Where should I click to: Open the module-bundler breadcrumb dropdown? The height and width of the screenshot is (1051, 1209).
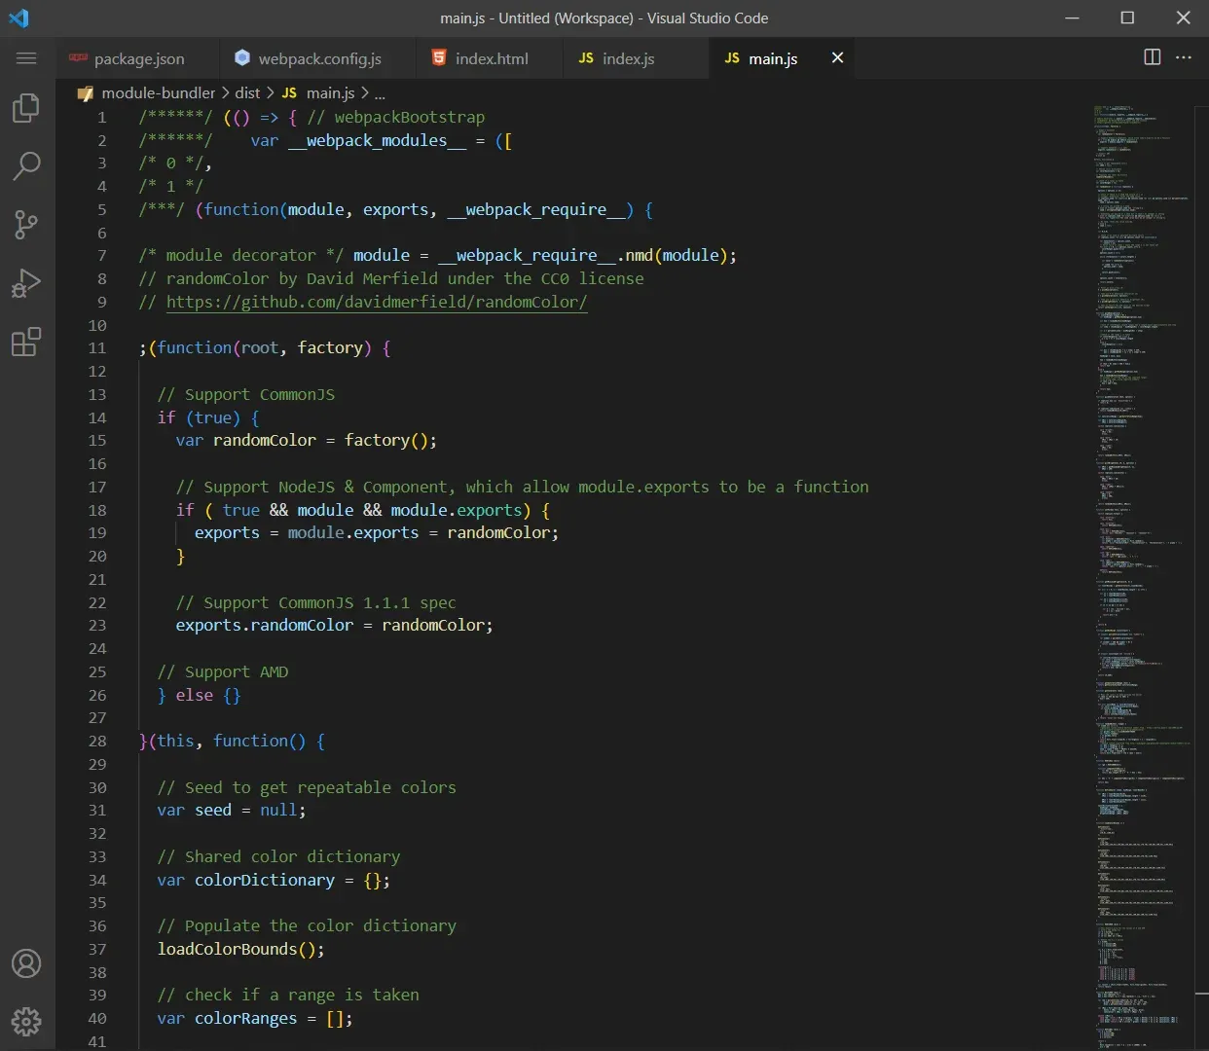click(x=161, y=92)
